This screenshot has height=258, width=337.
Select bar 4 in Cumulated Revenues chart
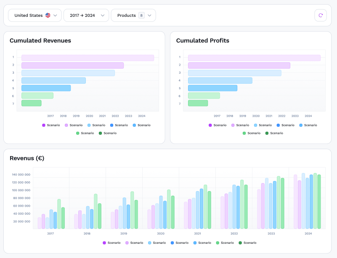[53, 80]
